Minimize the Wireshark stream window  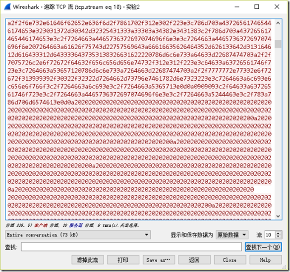point(237,7)
